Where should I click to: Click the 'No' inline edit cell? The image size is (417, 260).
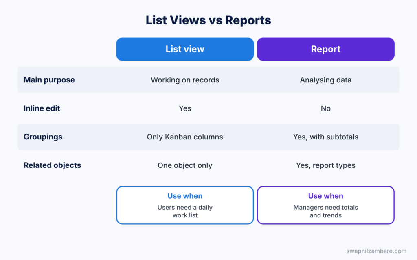click(325, 108)
